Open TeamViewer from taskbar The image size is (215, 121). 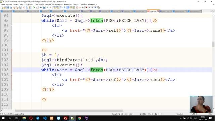[x=59, y=118]
